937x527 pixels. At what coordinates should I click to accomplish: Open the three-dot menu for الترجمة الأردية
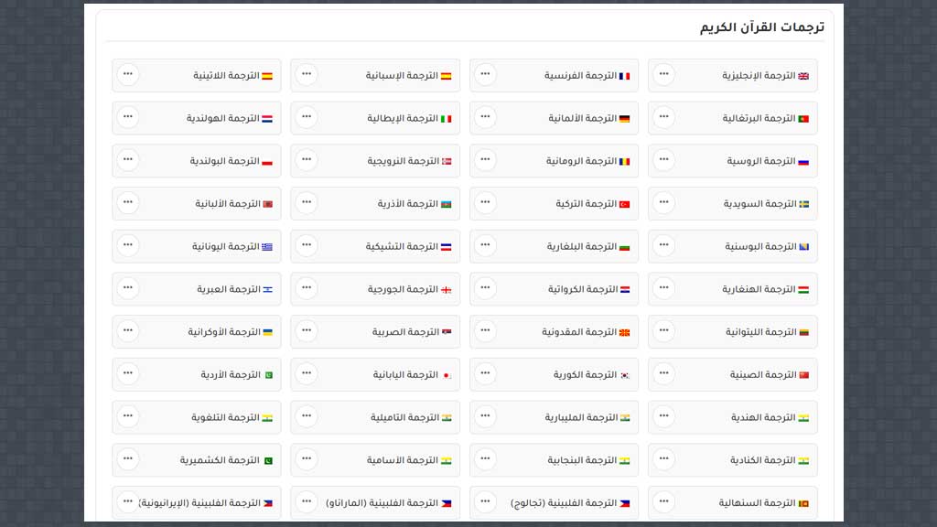click(128, 374)
